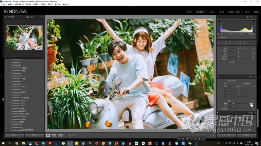The height and width of the screenshot is (146, 261).
Task: Activate the red eye correction tool
Action: 230,42
